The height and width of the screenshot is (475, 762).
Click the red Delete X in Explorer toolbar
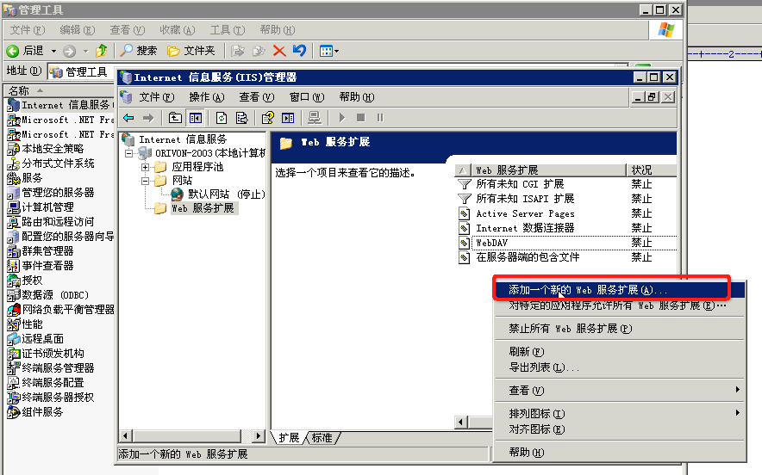coord(279,51)
